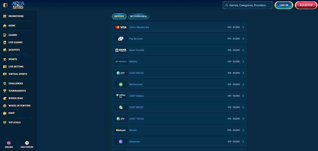Expand the Bitcoin row chevron
The width and height of the screenshot is (318, 151).
click(243, 130)
